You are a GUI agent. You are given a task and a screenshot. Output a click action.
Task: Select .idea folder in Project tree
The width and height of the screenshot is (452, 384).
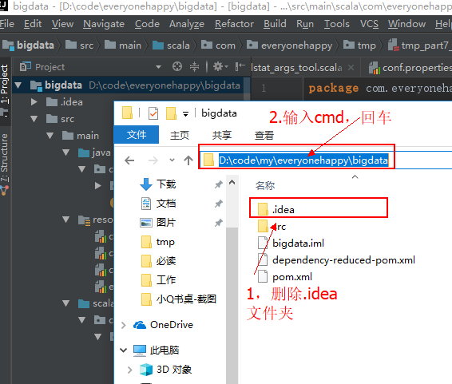[64, 102]
